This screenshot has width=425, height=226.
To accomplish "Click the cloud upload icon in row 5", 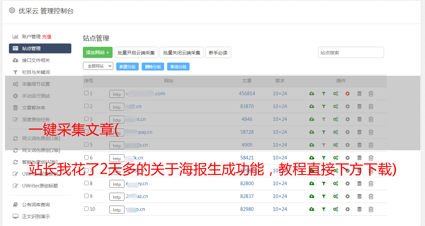I will click(x=312, y=145).
